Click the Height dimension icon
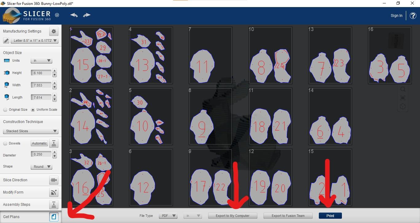This screenshot has width=420, height=223. 7,73
